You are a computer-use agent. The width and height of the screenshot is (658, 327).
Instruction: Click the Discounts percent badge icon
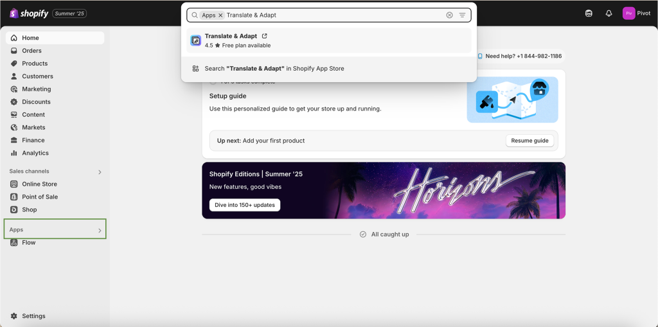click(x=14, y=102)
